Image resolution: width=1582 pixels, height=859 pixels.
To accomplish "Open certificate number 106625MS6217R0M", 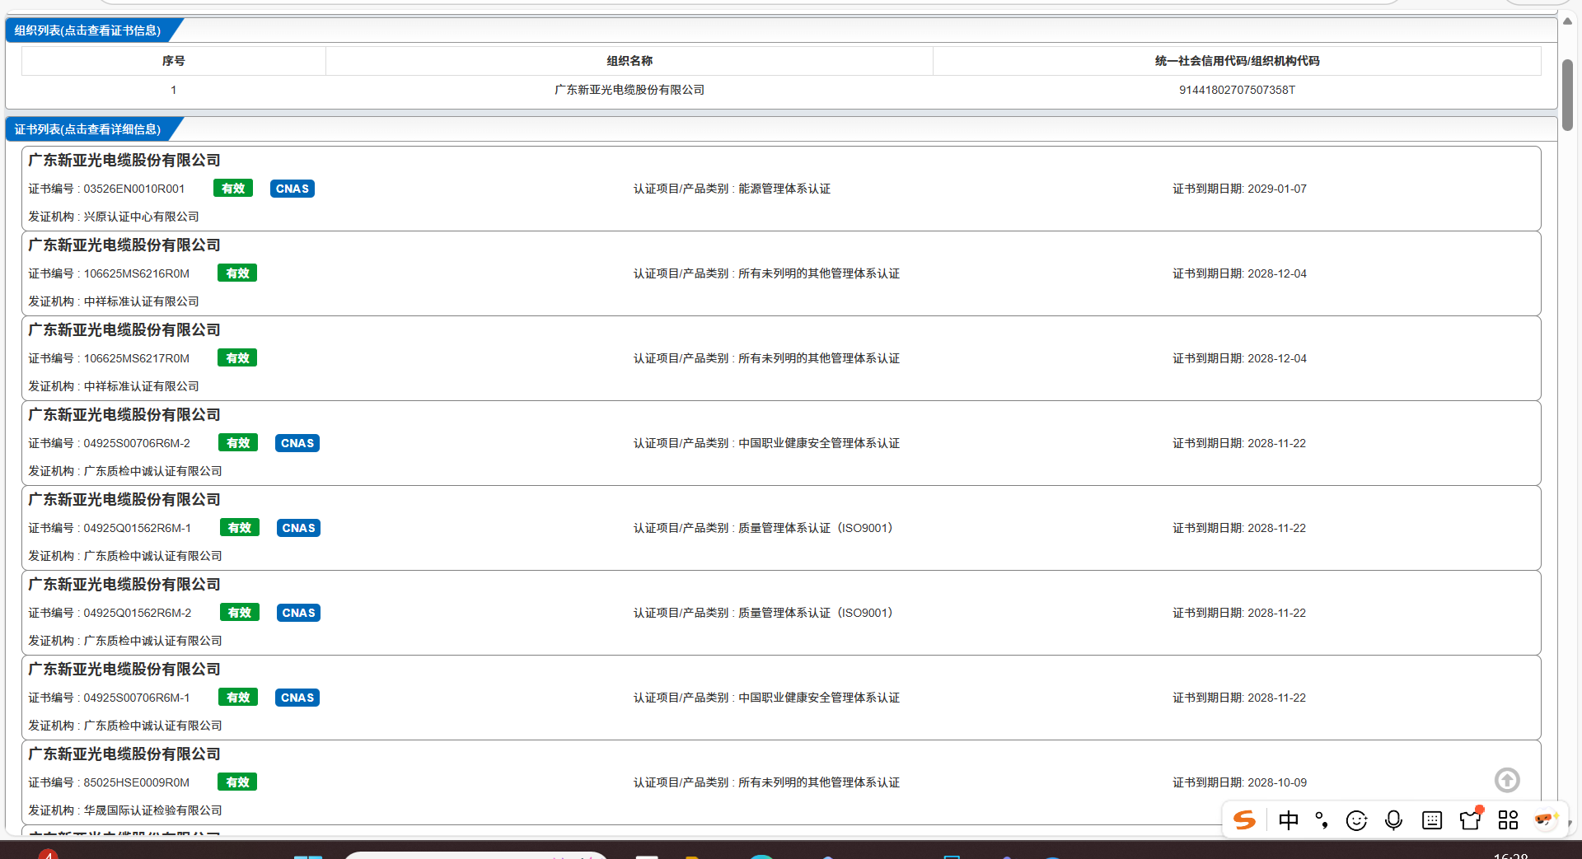I will point(137,358).
